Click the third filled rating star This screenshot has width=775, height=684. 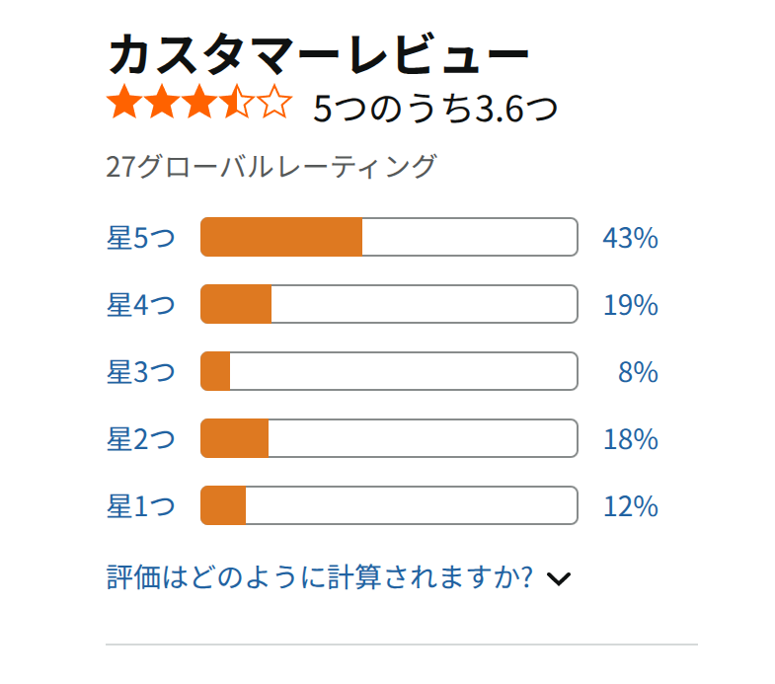pos(199,102)
